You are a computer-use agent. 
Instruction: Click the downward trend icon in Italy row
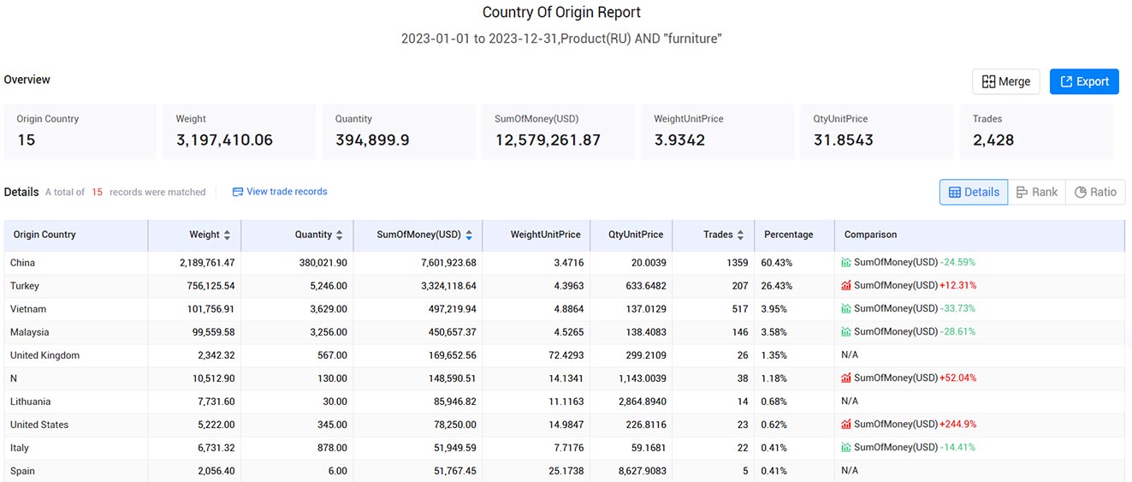[x=846, y=448]
